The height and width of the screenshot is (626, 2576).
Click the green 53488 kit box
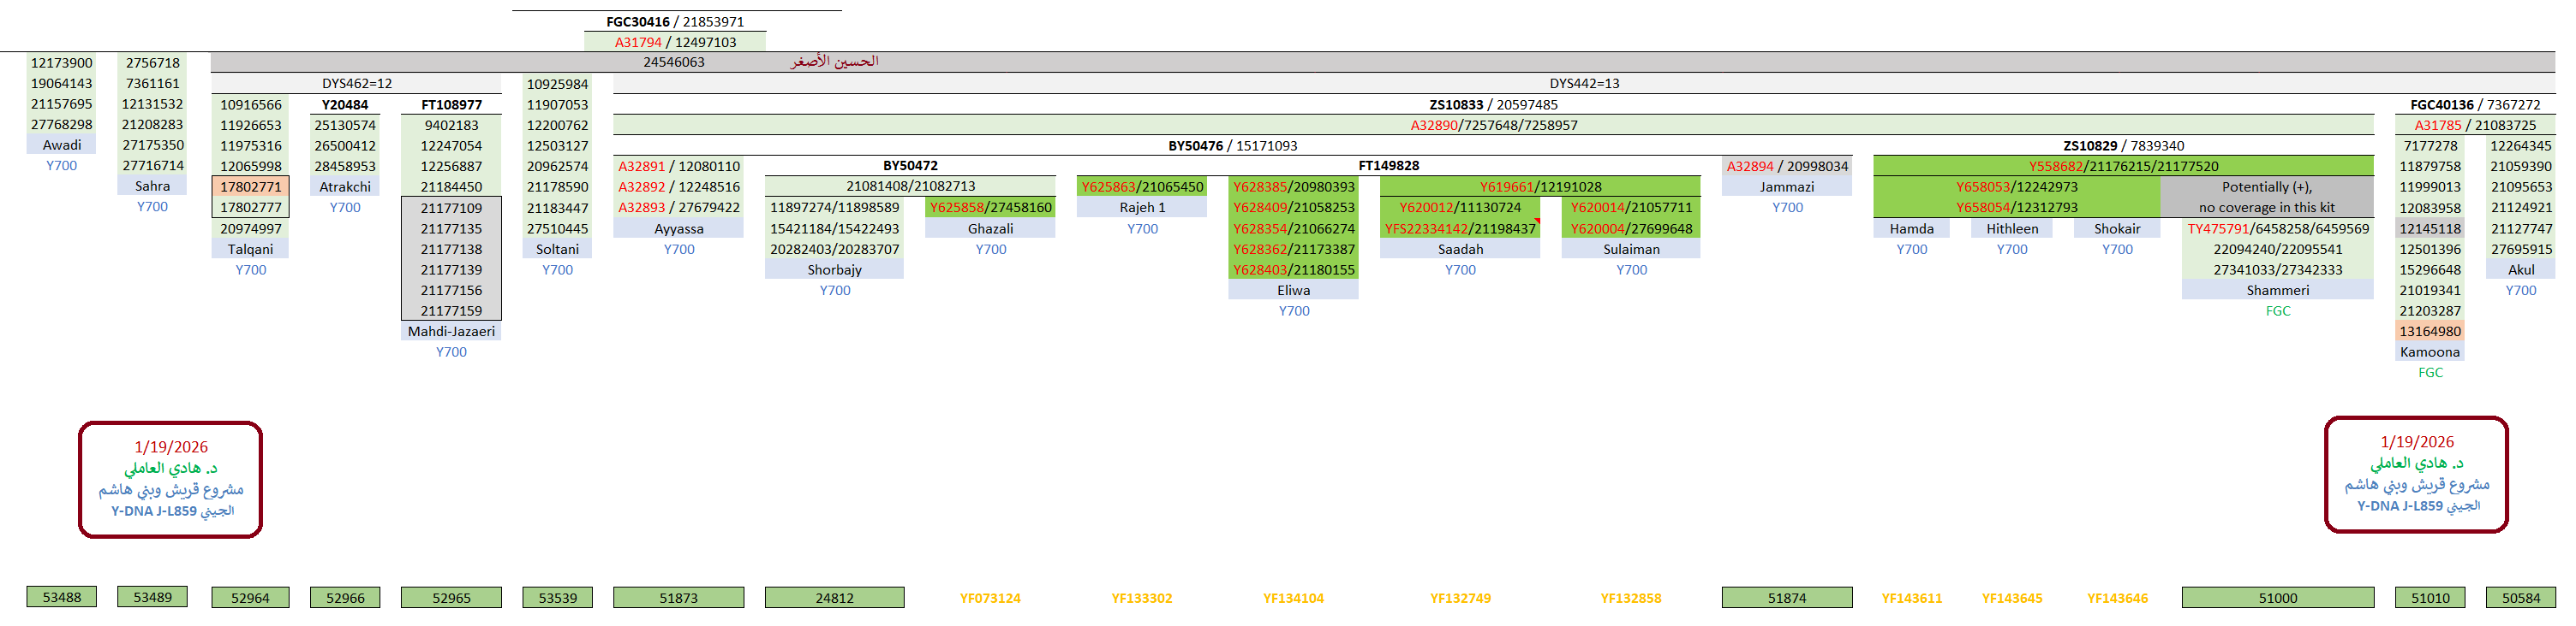coord(61,597)
